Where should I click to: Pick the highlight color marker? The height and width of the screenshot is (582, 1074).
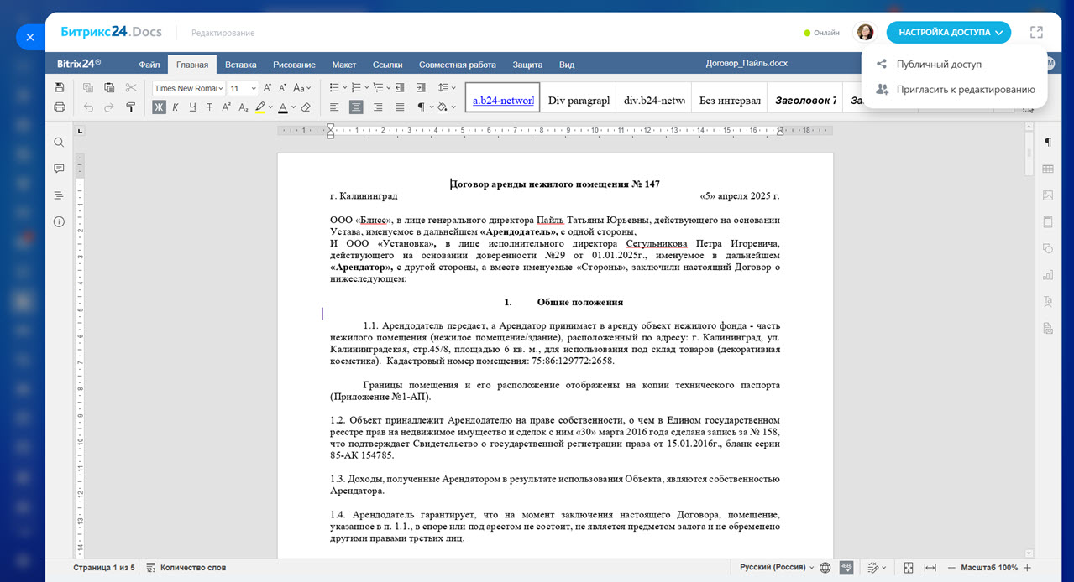260,107
